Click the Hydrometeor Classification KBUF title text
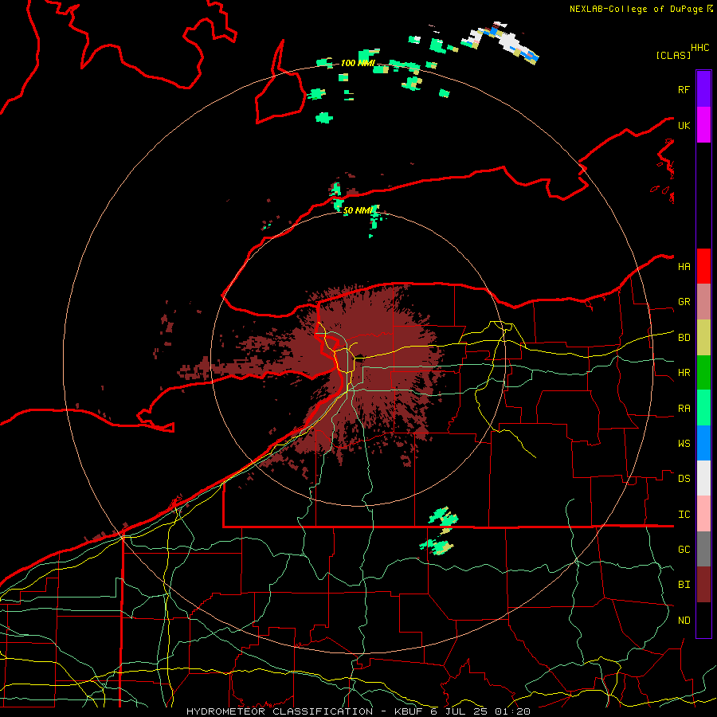 coord(358,711)
